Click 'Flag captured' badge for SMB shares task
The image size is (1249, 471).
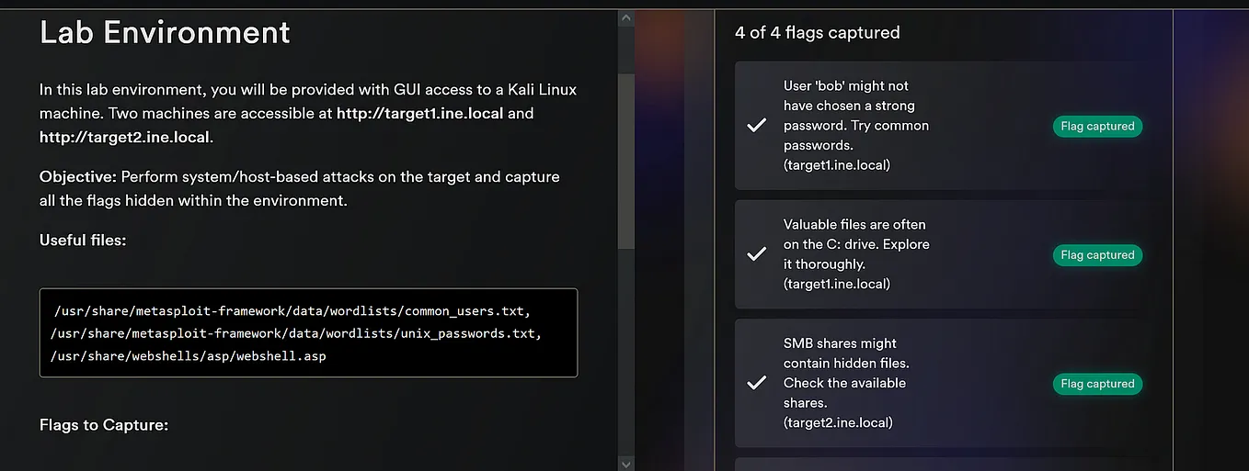click(x=1097, y=383)
